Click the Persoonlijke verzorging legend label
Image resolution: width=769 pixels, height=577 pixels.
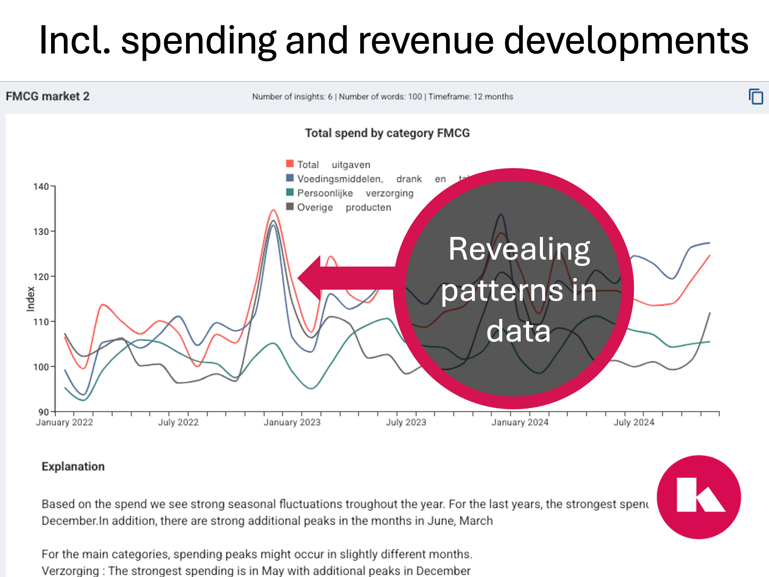coord(355,193)
